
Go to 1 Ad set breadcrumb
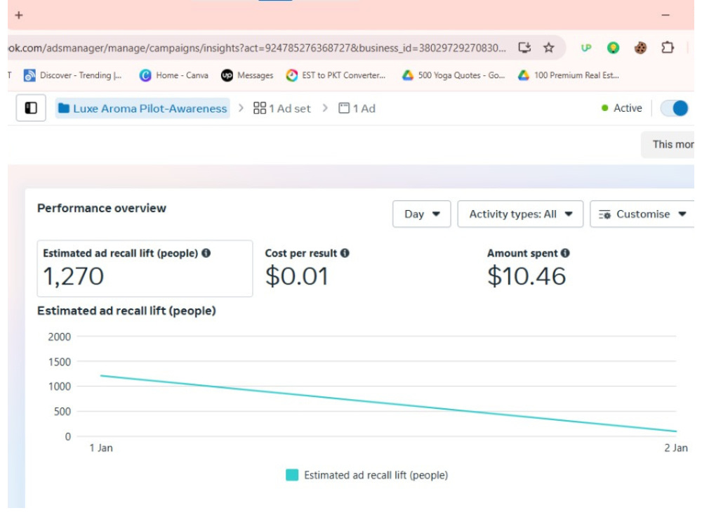click(282, 108)
